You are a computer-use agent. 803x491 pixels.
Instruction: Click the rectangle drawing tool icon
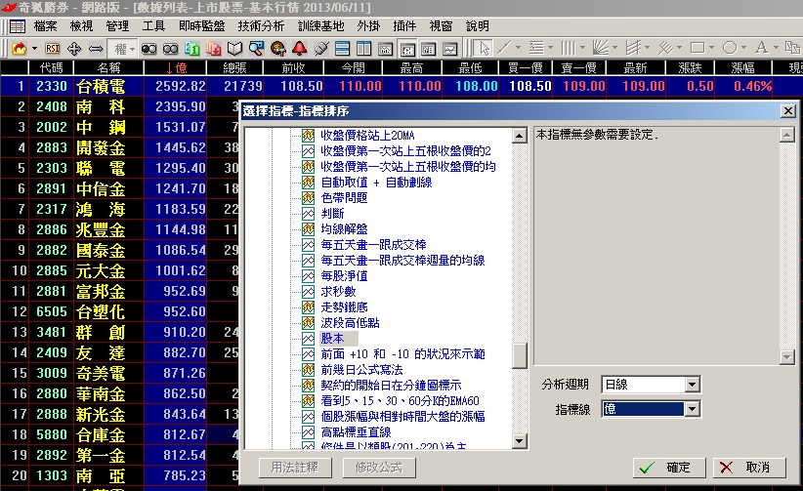click(x=697, y=48)
